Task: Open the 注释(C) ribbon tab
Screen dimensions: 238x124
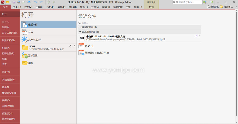Action: (39, 7)
